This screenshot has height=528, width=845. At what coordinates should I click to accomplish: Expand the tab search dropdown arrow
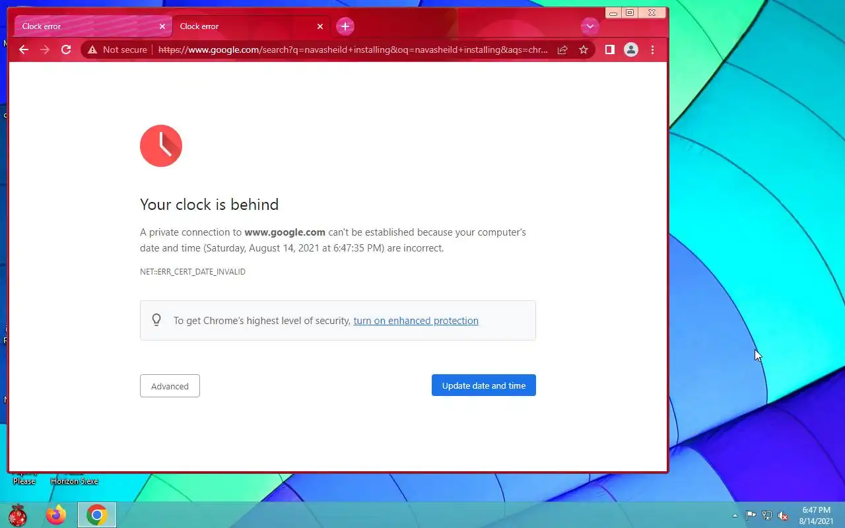(x=590, y=26)
